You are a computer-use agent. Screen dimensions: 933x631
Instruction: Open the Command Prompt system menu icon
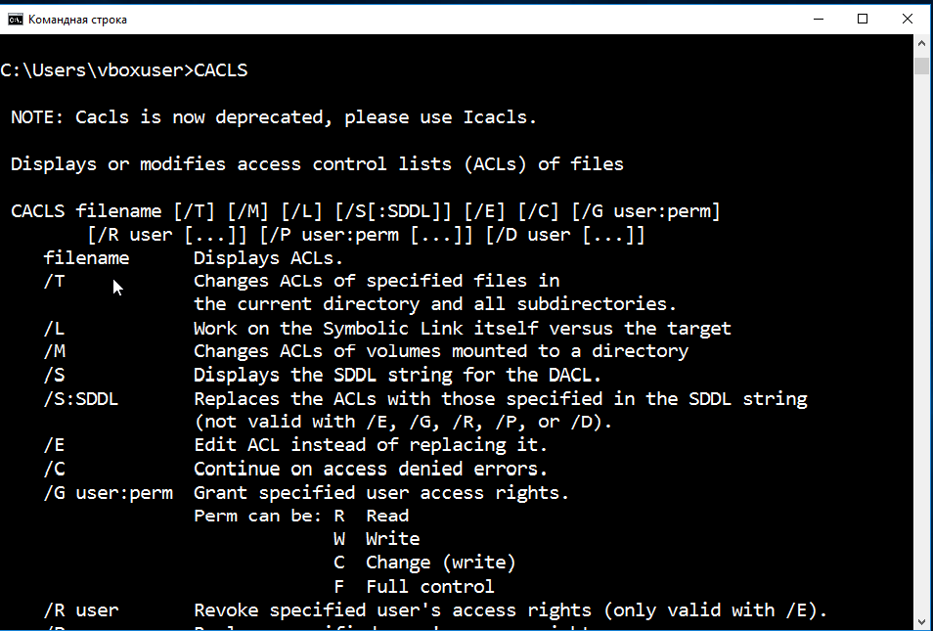[x=16, y=19]
